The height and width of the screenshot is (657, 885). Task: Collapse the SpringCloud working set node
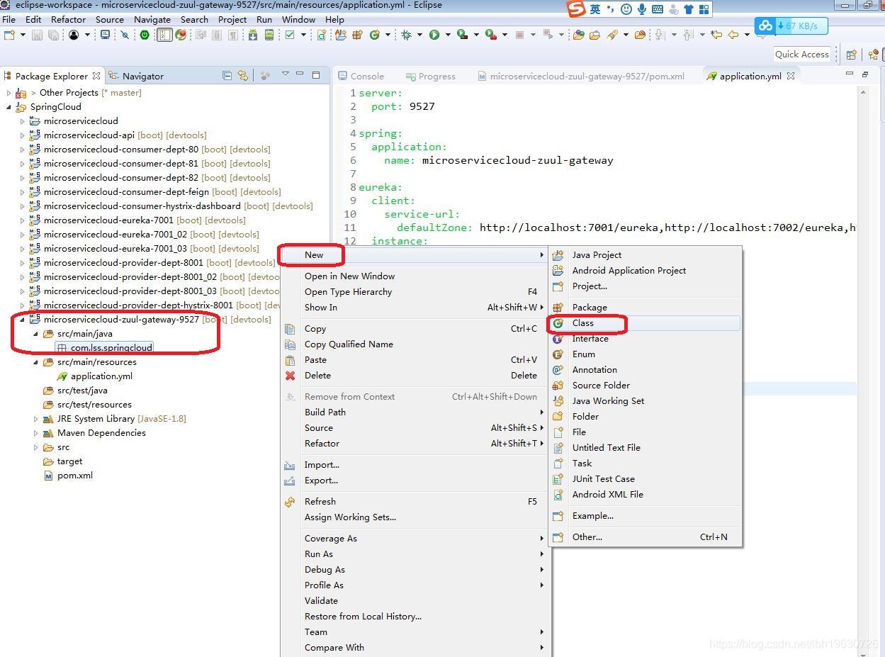click(9, 107)
